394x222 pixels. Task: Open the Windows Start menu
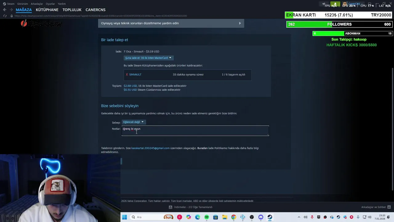tap(124, 217)
